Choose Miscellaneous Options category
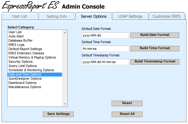This screenshot has height=124, width=188. click(35, 87)
